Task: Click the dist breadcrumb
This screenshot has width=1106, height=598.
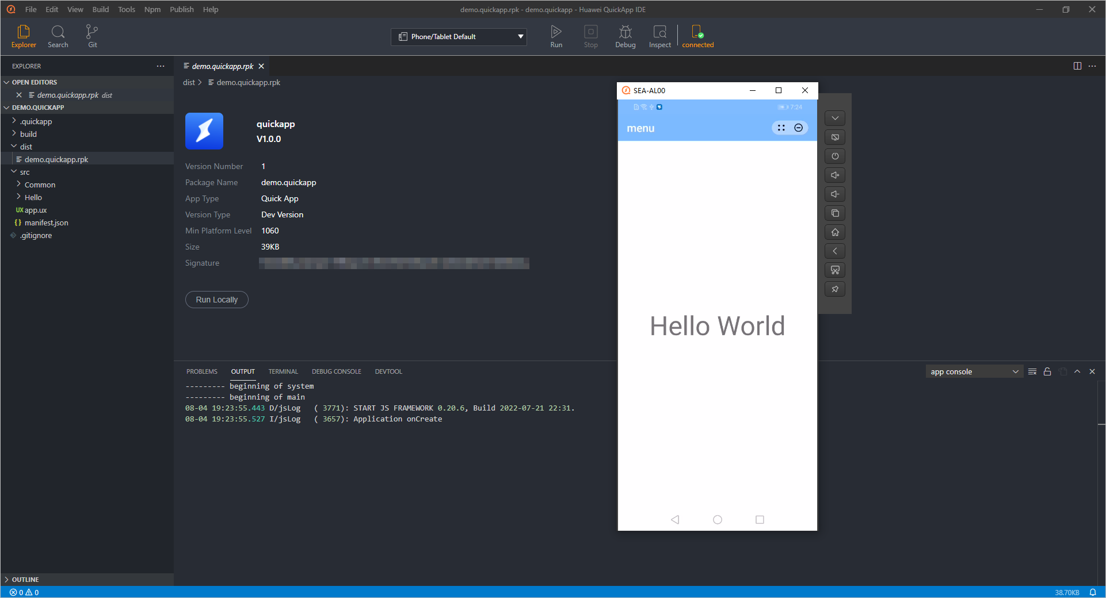Action: tap(189, 82)
